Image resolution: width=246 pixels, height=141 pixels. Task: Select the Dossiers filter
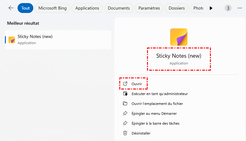[177, 8]
